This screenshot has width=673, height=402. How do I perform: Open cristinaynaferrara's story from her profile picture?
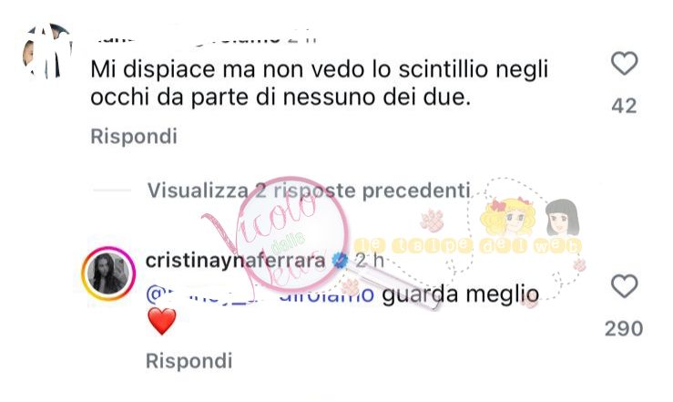pos(108,273)
